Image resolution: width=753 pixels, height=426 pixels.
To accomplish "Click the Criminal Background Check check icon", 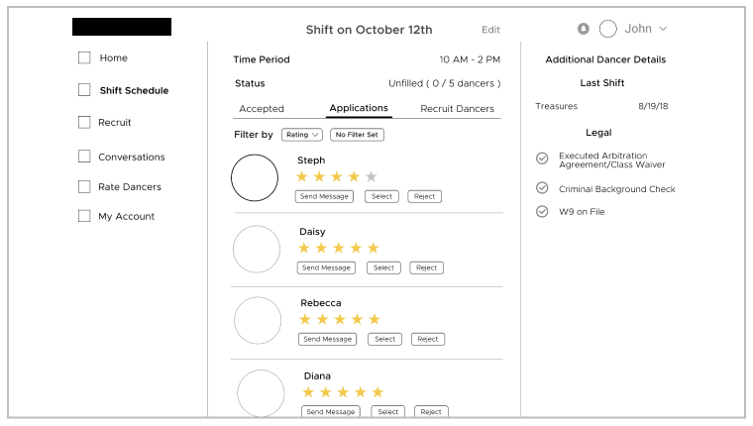I will (542, 188).
